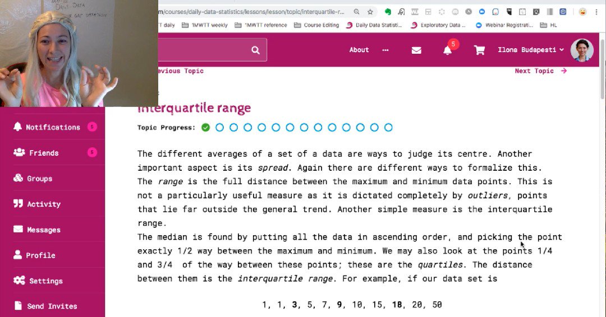Open the 1MWTT reference bookmark folder
Image resolution: width=606 pixels, height=317 pixels.
click(261, 25)
